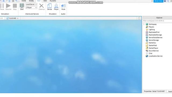
Task: Click the Stop simulation button
Action: (x=15, y=7)
